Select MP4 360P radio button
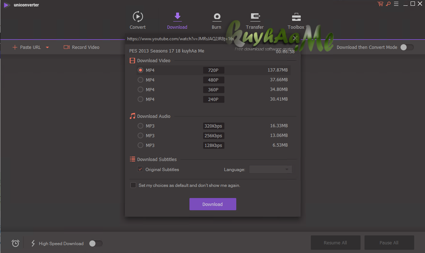425x253 pixels. pos(140,89)
